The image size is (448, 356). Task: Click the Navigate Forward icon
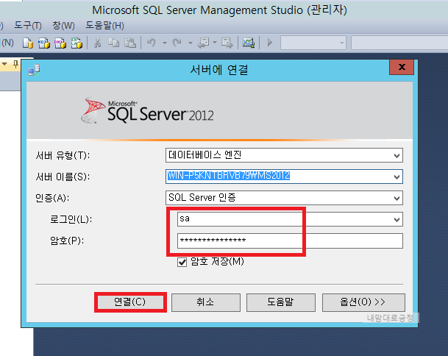227,43
